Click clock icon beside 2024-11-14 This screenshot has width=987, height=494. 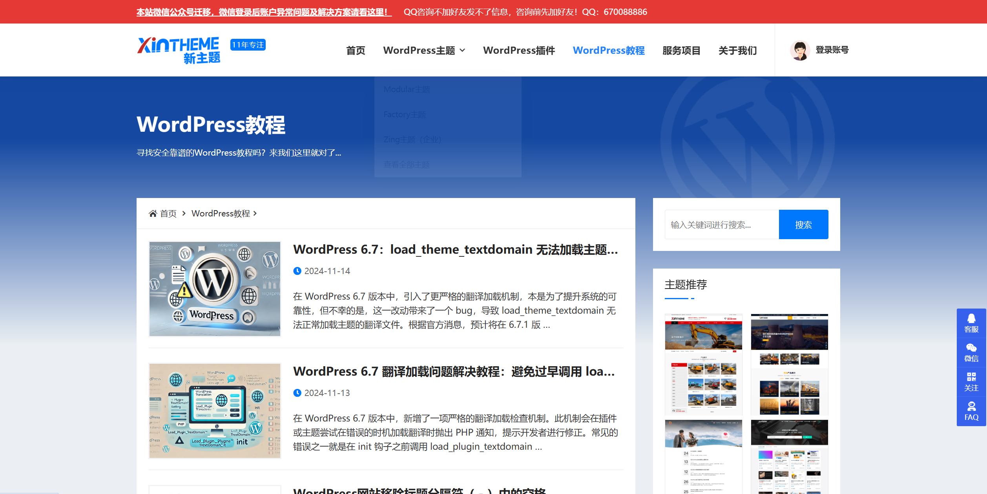point(297,271)
